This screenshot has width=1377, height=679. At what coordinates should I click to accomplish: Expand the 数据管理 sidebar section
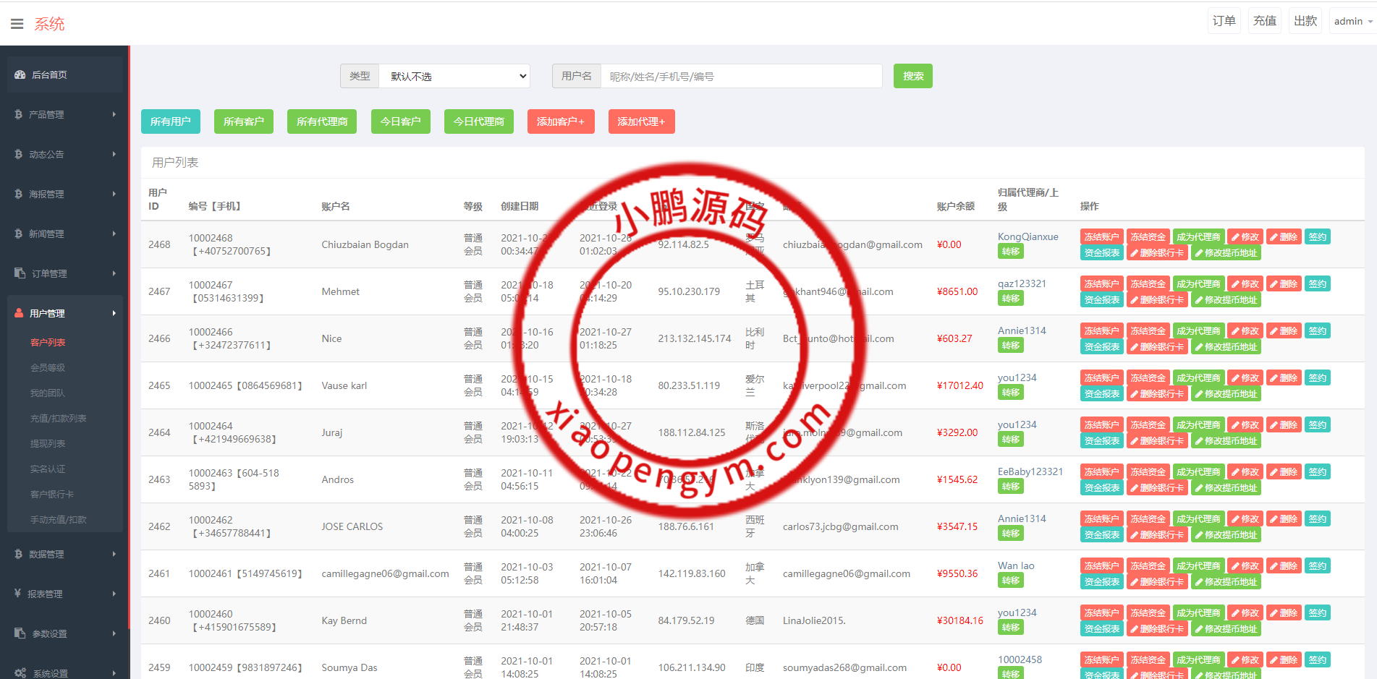65,554
